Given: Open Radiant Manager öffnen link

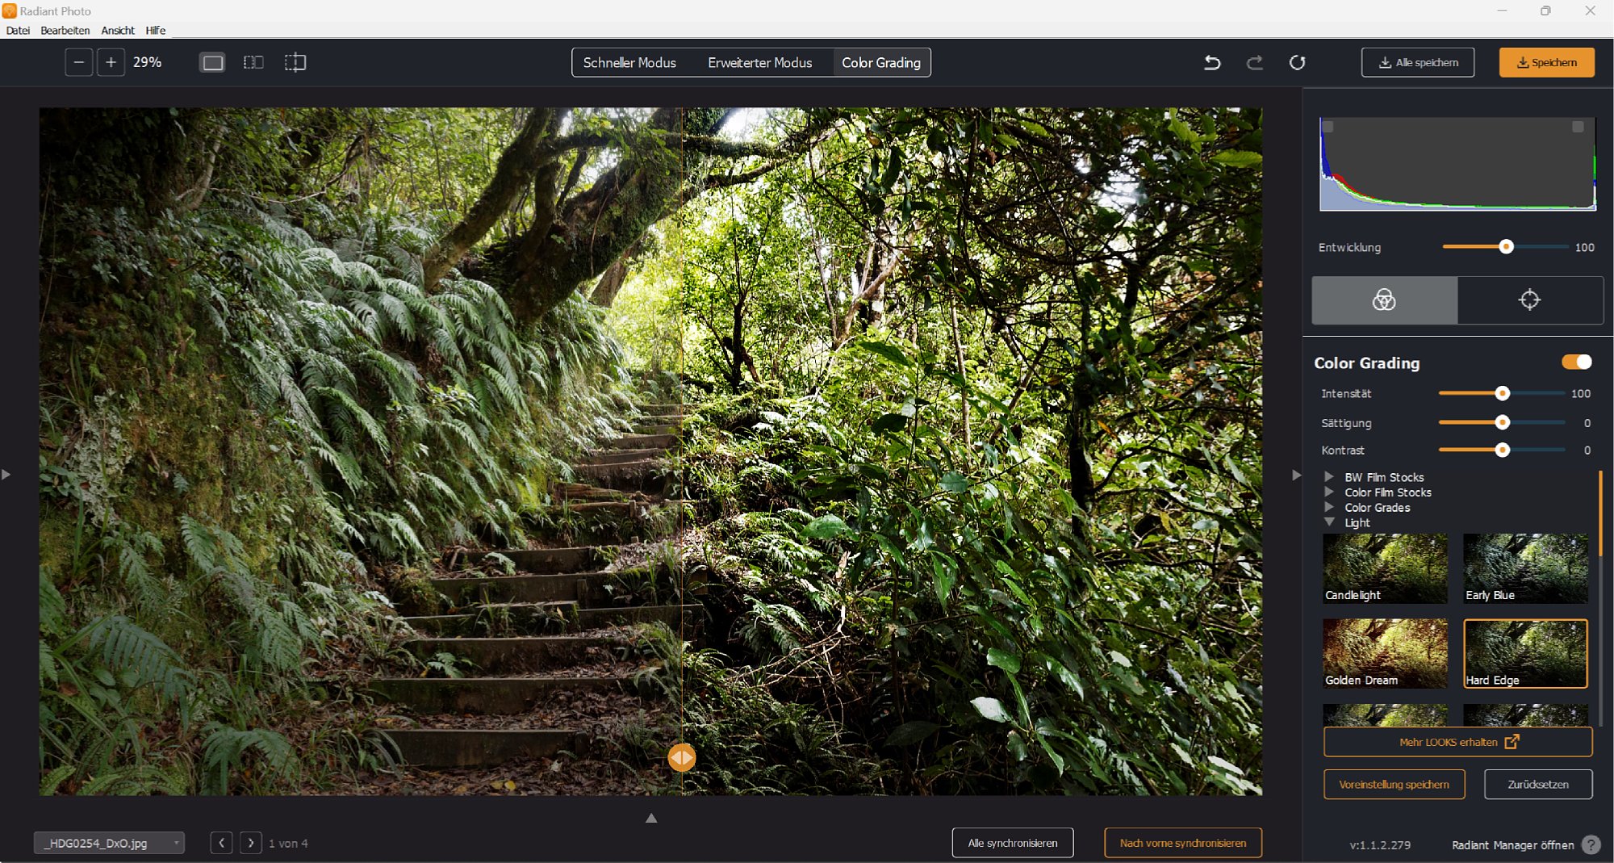Looking at the screenshot, I should tap(1513, 845).
